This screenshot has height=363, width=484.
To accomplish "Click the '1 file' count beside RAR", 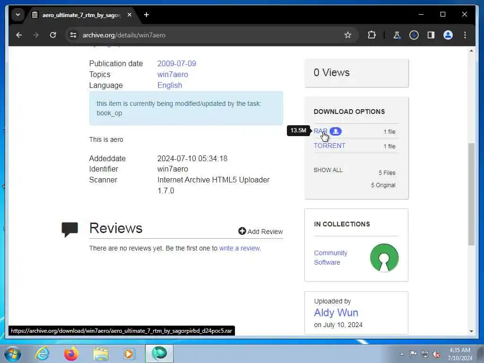I will point(389,132).
